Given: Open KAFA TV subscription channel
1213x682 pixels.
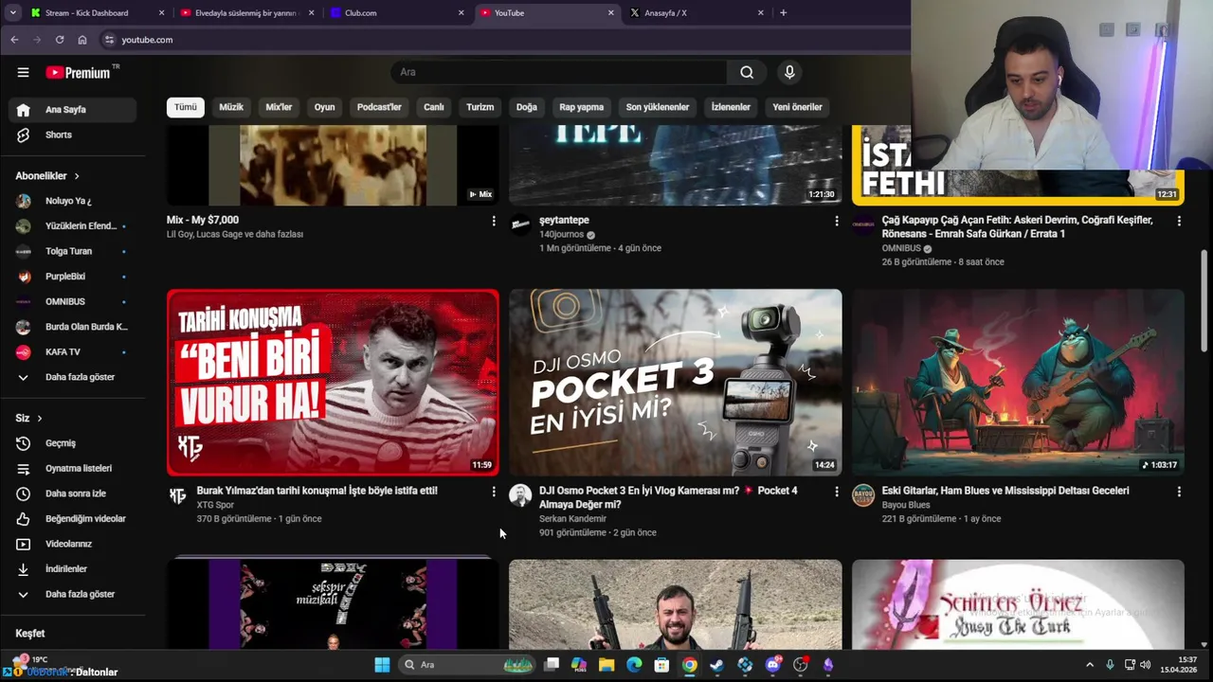Looking at the screenshot, I should (72, 352).
